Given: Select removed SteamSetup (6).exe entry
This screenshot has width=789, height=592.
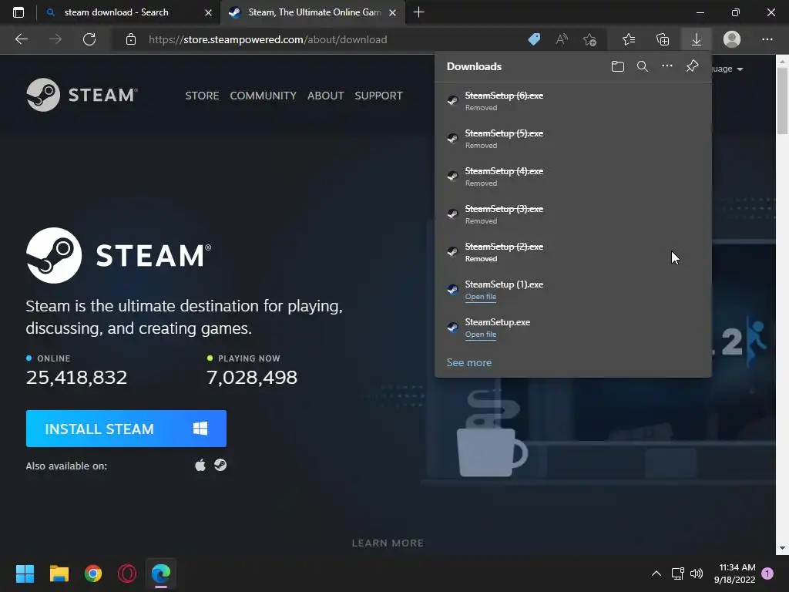Looking at the screenshot, I should point(572,101).
